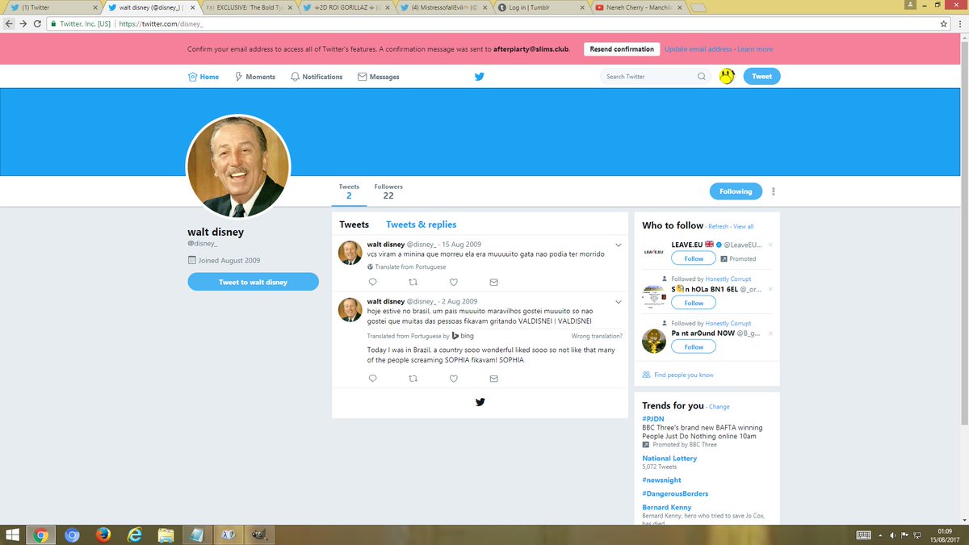Open Messages
This screenshot has height=545, width=969.
(378, 77)
